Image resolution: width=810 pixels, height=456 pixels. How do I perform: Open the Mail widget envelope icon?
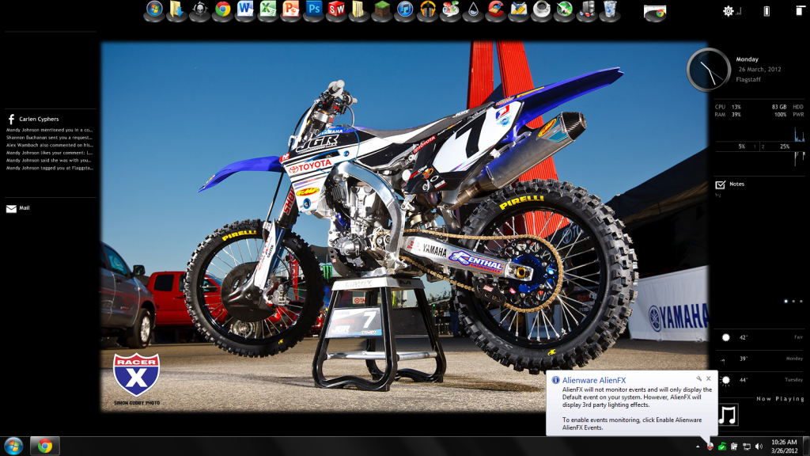[11, 209]
